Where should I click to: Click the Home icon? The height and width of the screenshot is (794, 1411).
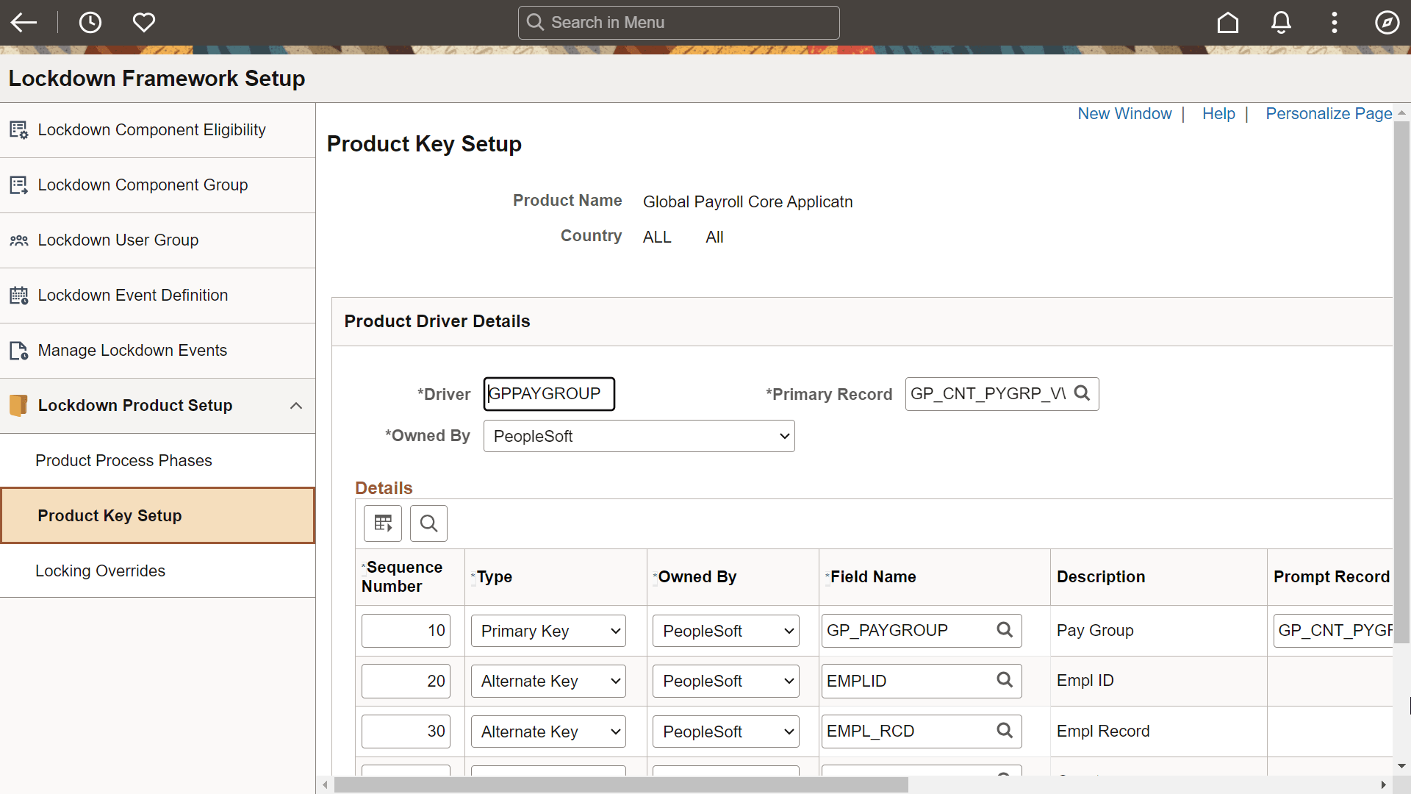click(x=1228, y=22)
